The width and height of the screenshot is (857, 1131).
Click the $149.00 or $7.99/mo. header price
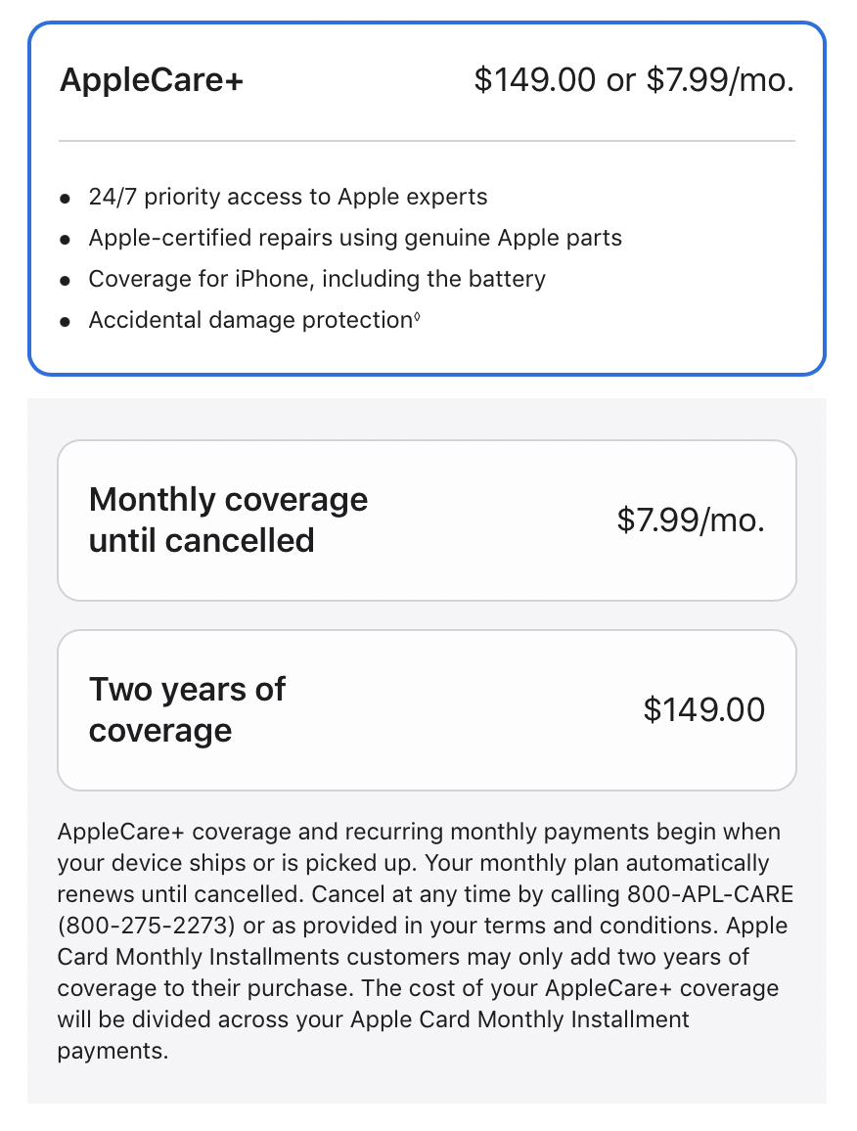point(633,80)
